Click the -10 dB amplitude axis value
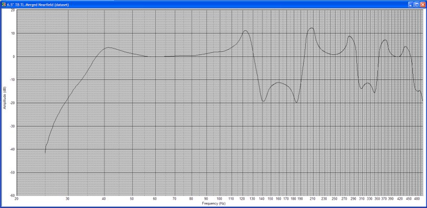Viewport: 427px width, 208px height. (12, 80)
